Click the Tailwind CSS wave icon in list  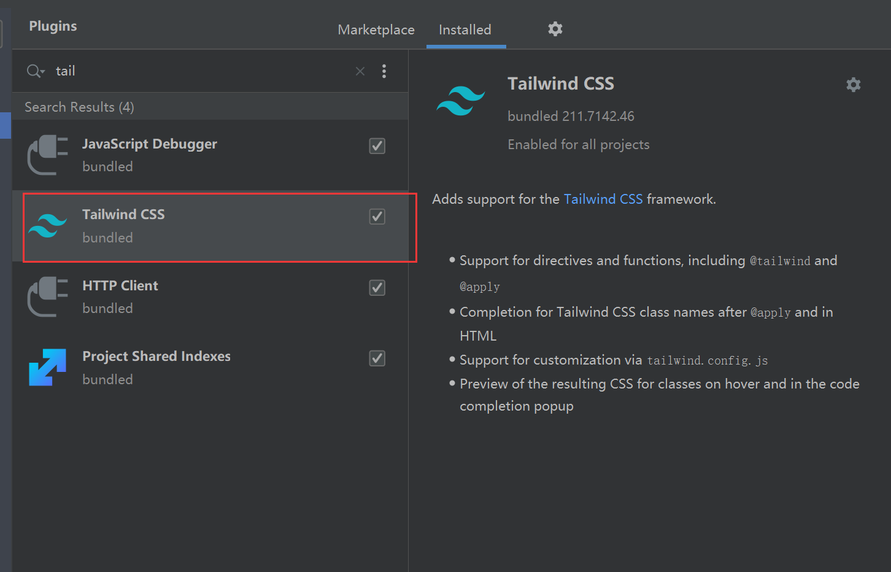click(47, 226)
